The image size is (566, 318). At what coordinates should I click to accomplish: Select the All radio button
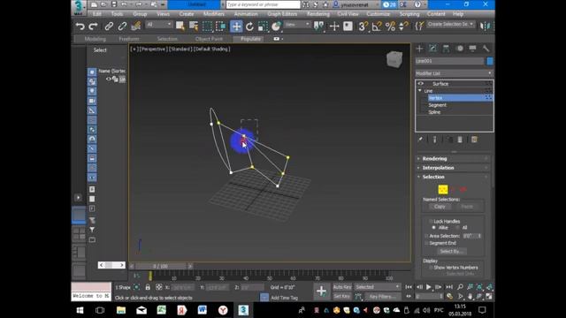pos(458,228)
